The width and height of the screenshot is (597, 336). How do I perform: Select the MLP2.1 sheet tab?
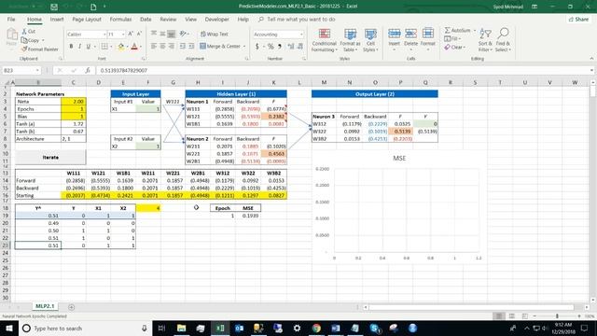pos(45,306)
